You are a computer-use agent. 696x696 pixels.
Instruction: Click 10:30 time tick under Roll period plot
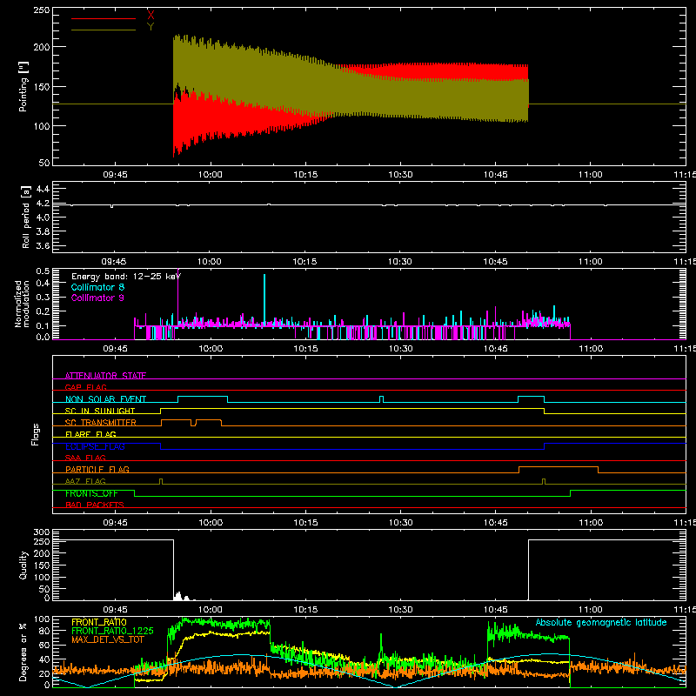tap(400, 262)
